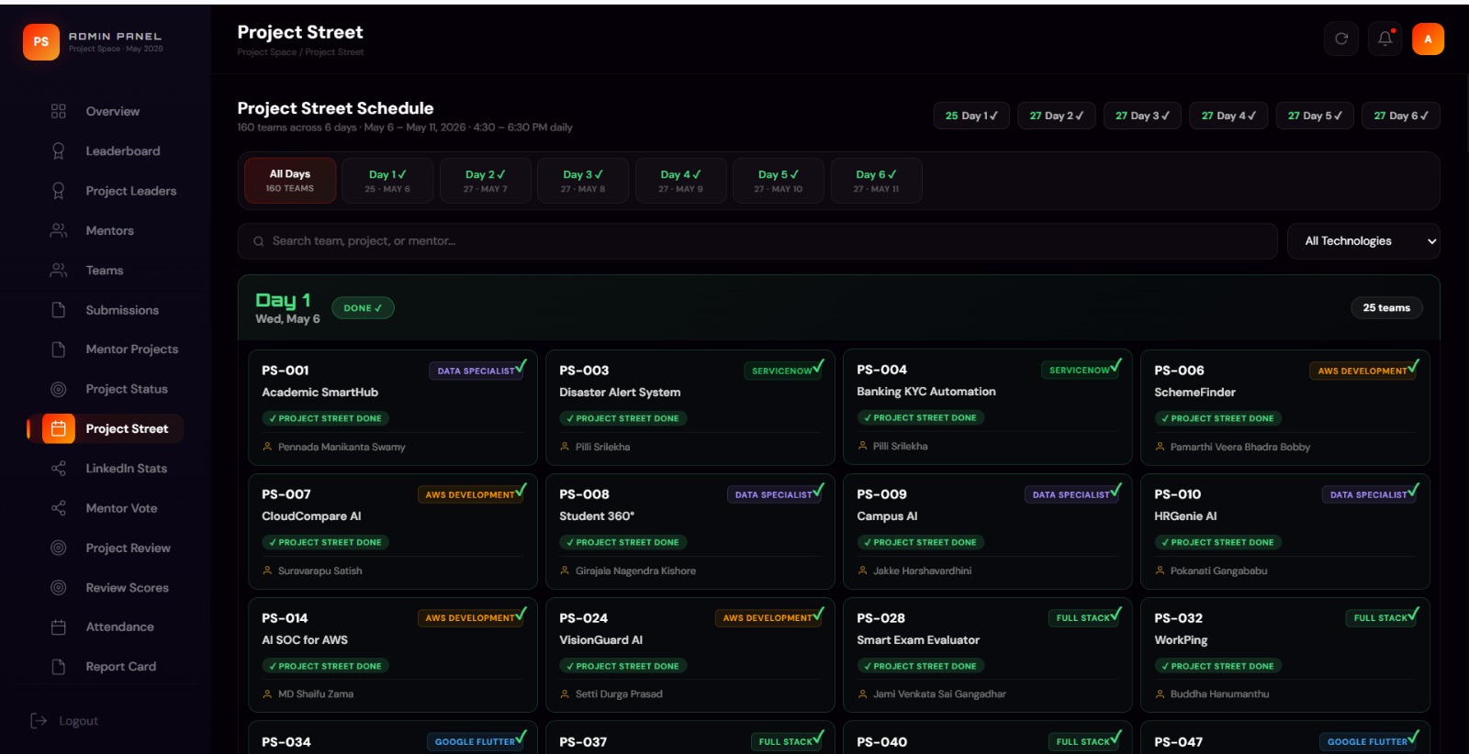This screenshot has width=1469, height=754.
Task: Click project title AI SOC for AWS
Action: pyautogui.click(x=305, y=640)
